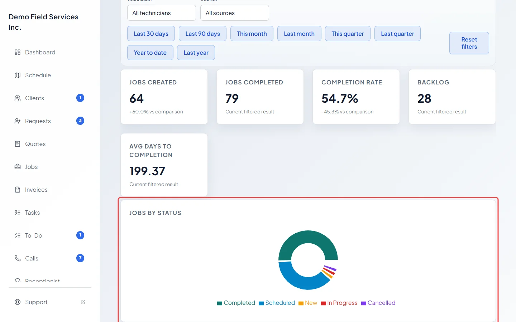
Task: Click the Completed legend color swatch
Action: click(x=220, y=303)
